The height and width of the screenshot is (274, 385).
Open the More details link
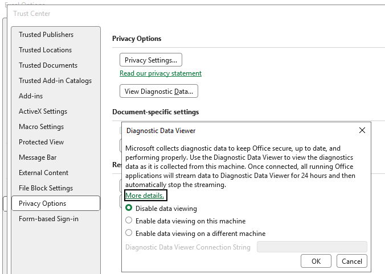pyautogui.click(x=145, y=196)
